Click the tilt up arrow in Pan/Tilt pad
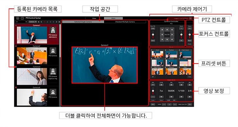The height and width of the screenshot is (127, 238). pos(167,30)
